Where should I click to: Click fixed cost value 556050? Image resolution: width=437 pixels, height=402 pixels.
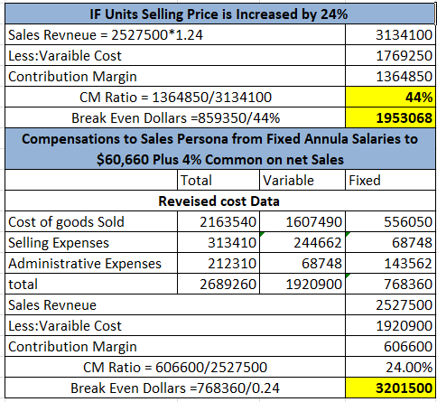coord(390,221)
